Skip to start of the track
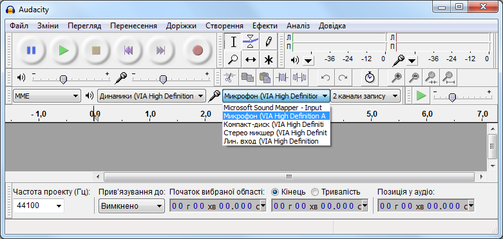503x239 pixels. coord(129,50)
